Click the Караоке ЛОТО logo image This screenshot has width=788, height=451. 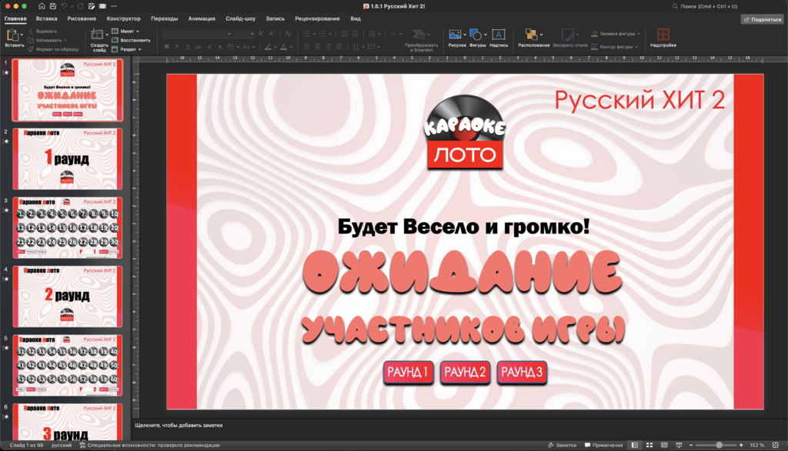465,132
